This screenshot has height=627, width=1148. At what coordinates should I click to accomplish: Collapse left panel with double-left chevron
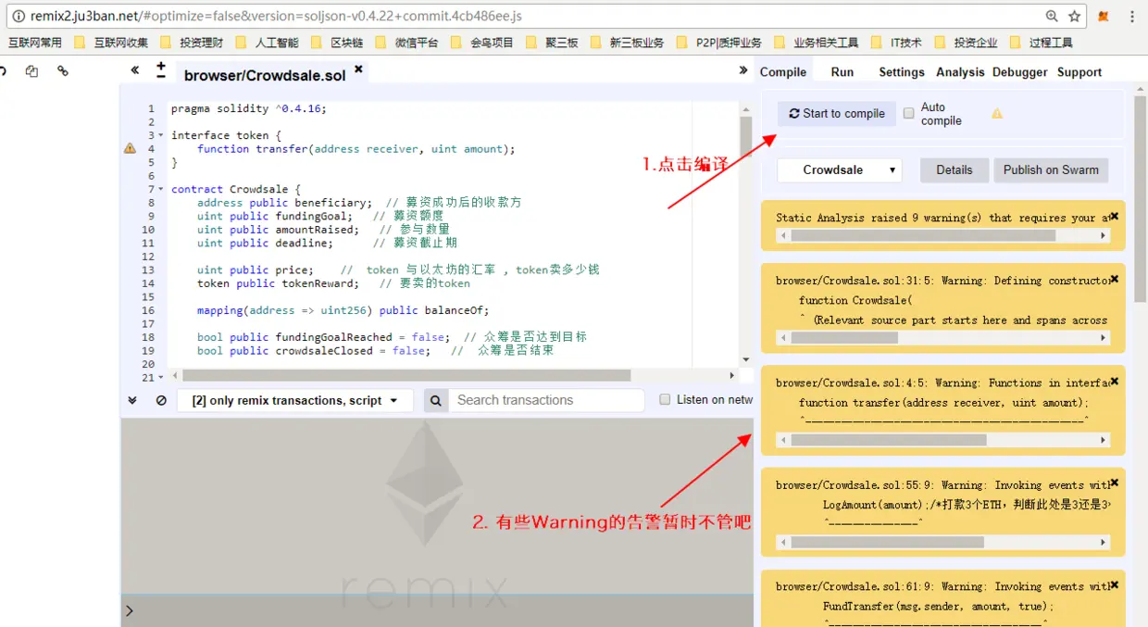(135, 70)
